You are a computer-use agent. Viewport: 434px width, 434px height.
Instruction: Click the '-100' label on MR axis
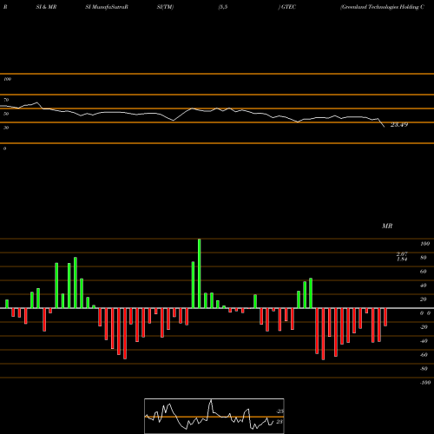(425, 383)
